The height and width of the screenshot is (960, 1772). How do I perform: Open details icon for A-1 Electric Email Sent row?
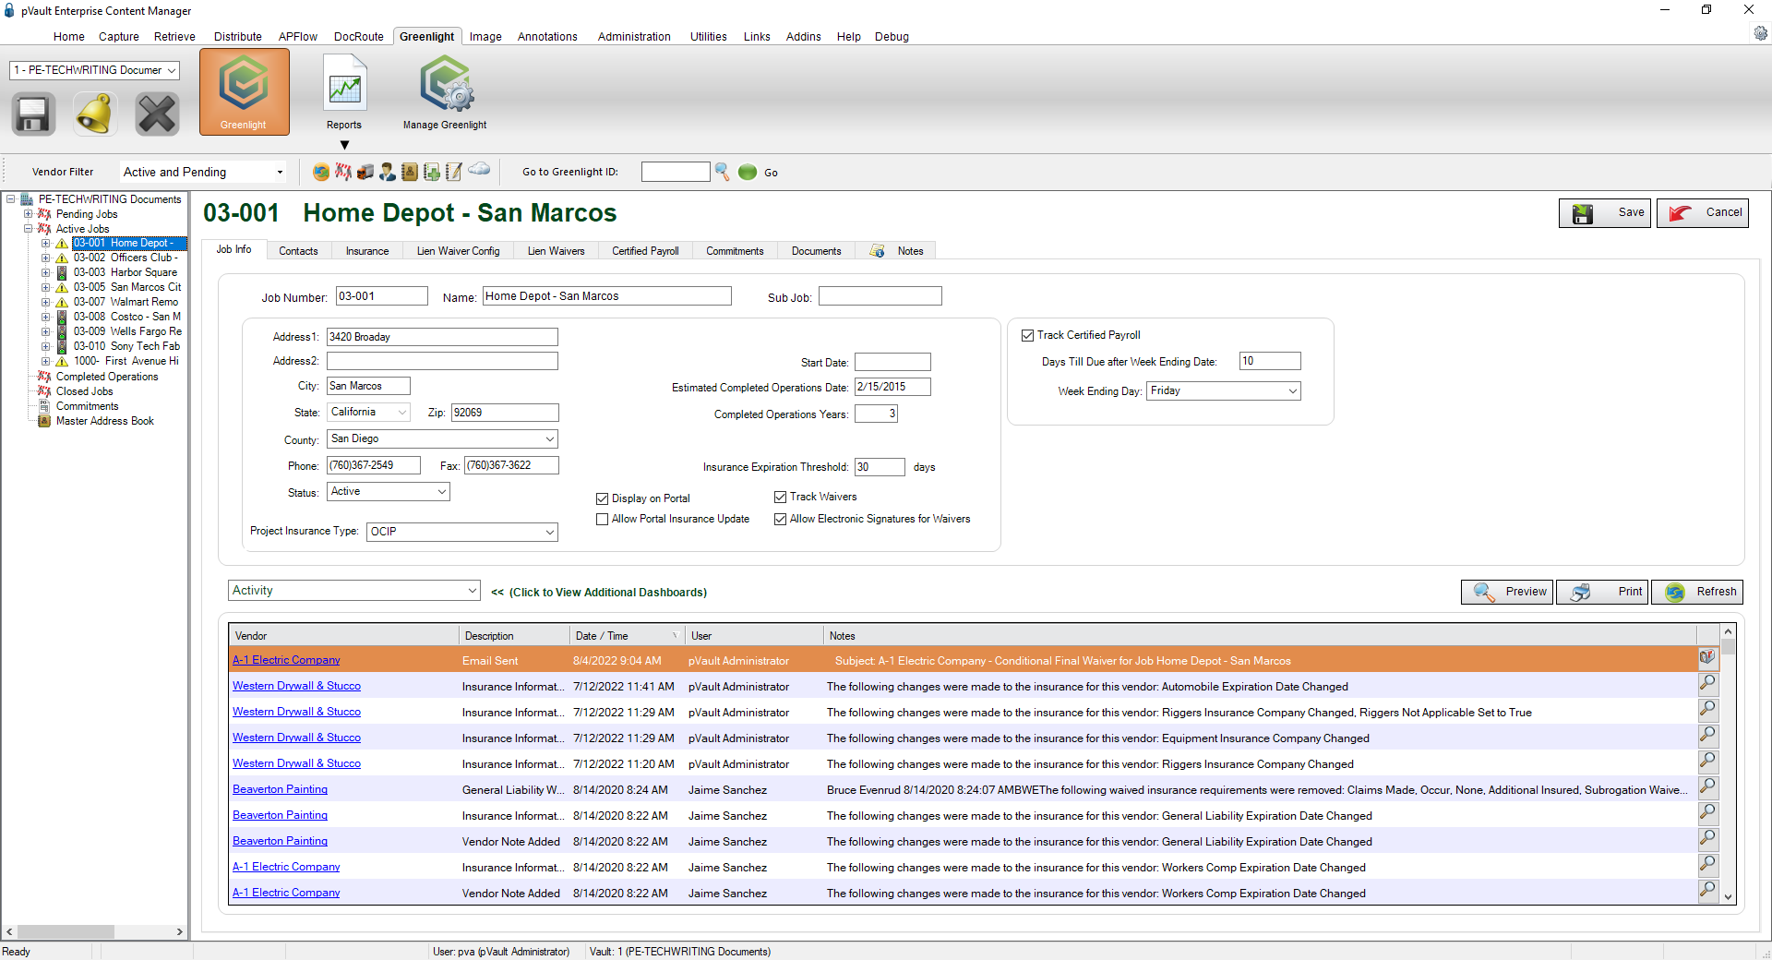point(1707,658)
